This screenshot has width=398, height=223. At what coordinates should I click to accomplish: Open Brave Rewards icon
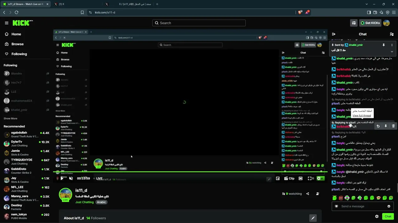[x=307, y=12]
